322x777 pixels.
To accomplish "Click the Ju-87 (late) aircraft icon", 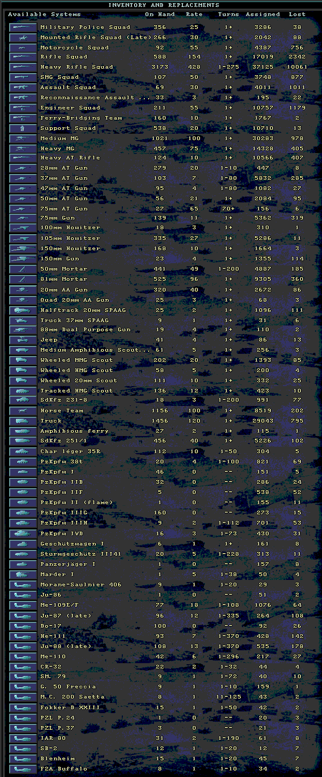I will (23, 615).
